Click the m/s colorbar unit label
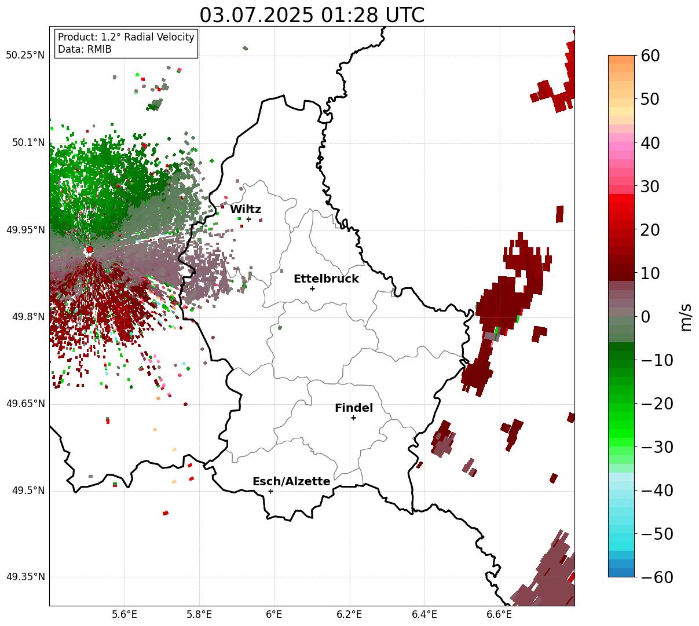This screenshot has width=699, height=626. pos(686,317)
